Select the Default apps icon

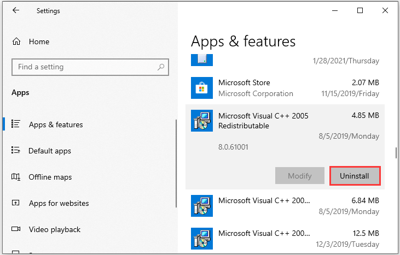15,150
